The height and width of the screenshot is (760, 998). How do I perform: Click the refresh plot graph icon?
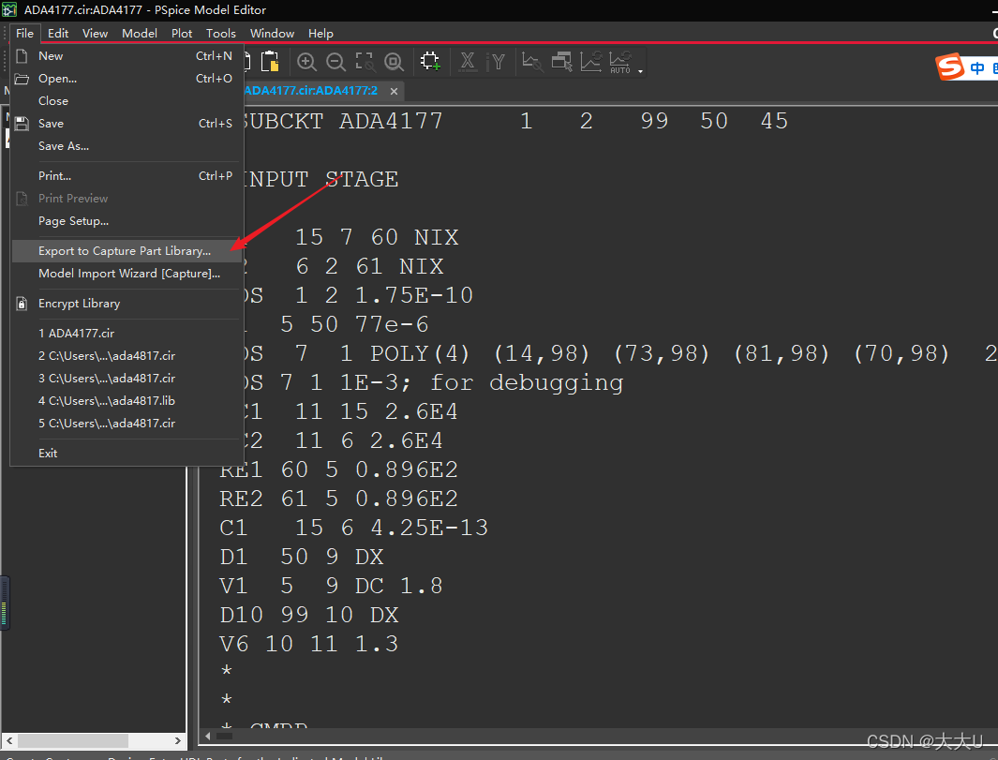591,62
